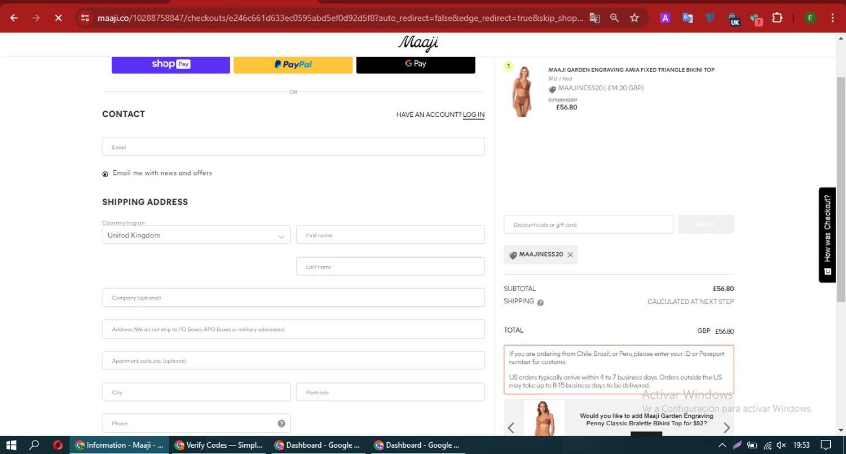
Task: Pay with Google Pay button
Action: tap(416, 64)
